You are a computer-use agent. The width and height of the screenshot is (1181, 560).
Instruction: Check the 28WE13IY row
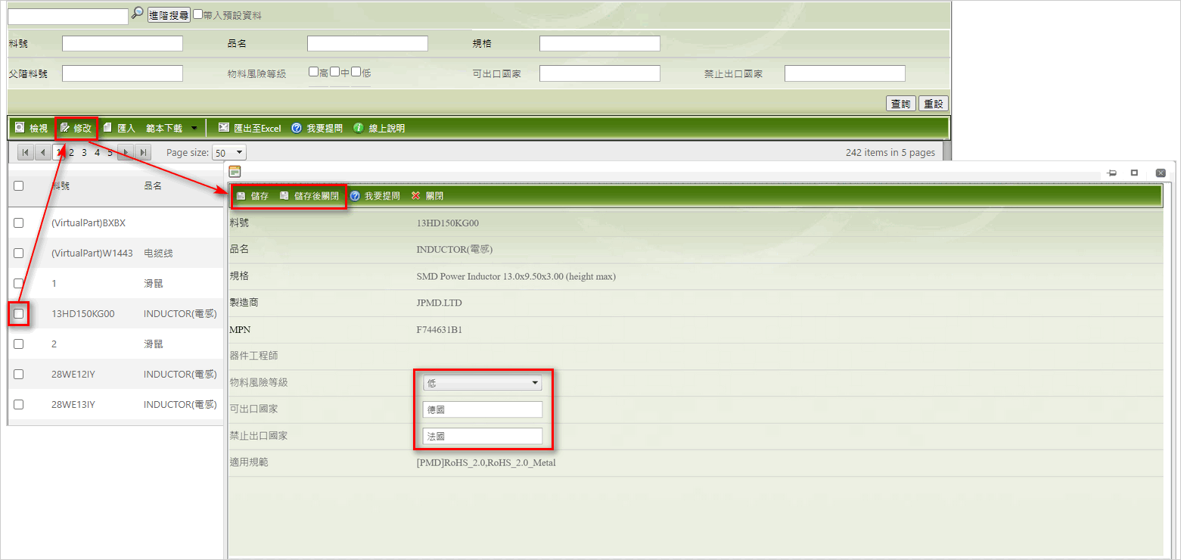[x=19, y=404]
